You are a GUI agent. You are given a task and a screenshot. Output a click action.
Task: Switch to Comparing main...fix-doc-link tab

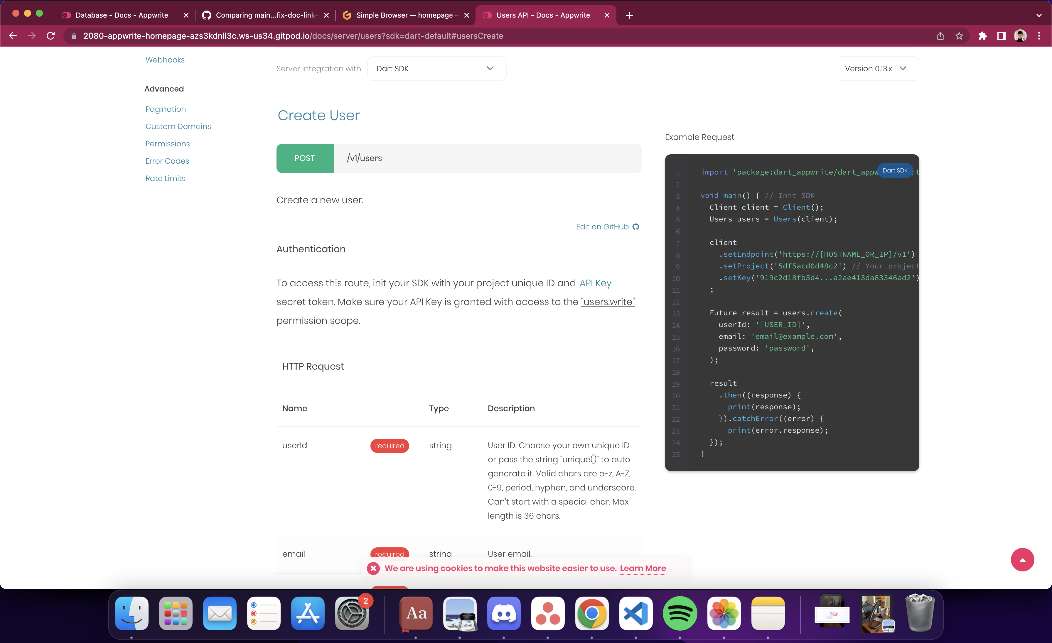(x=266, y=15)
